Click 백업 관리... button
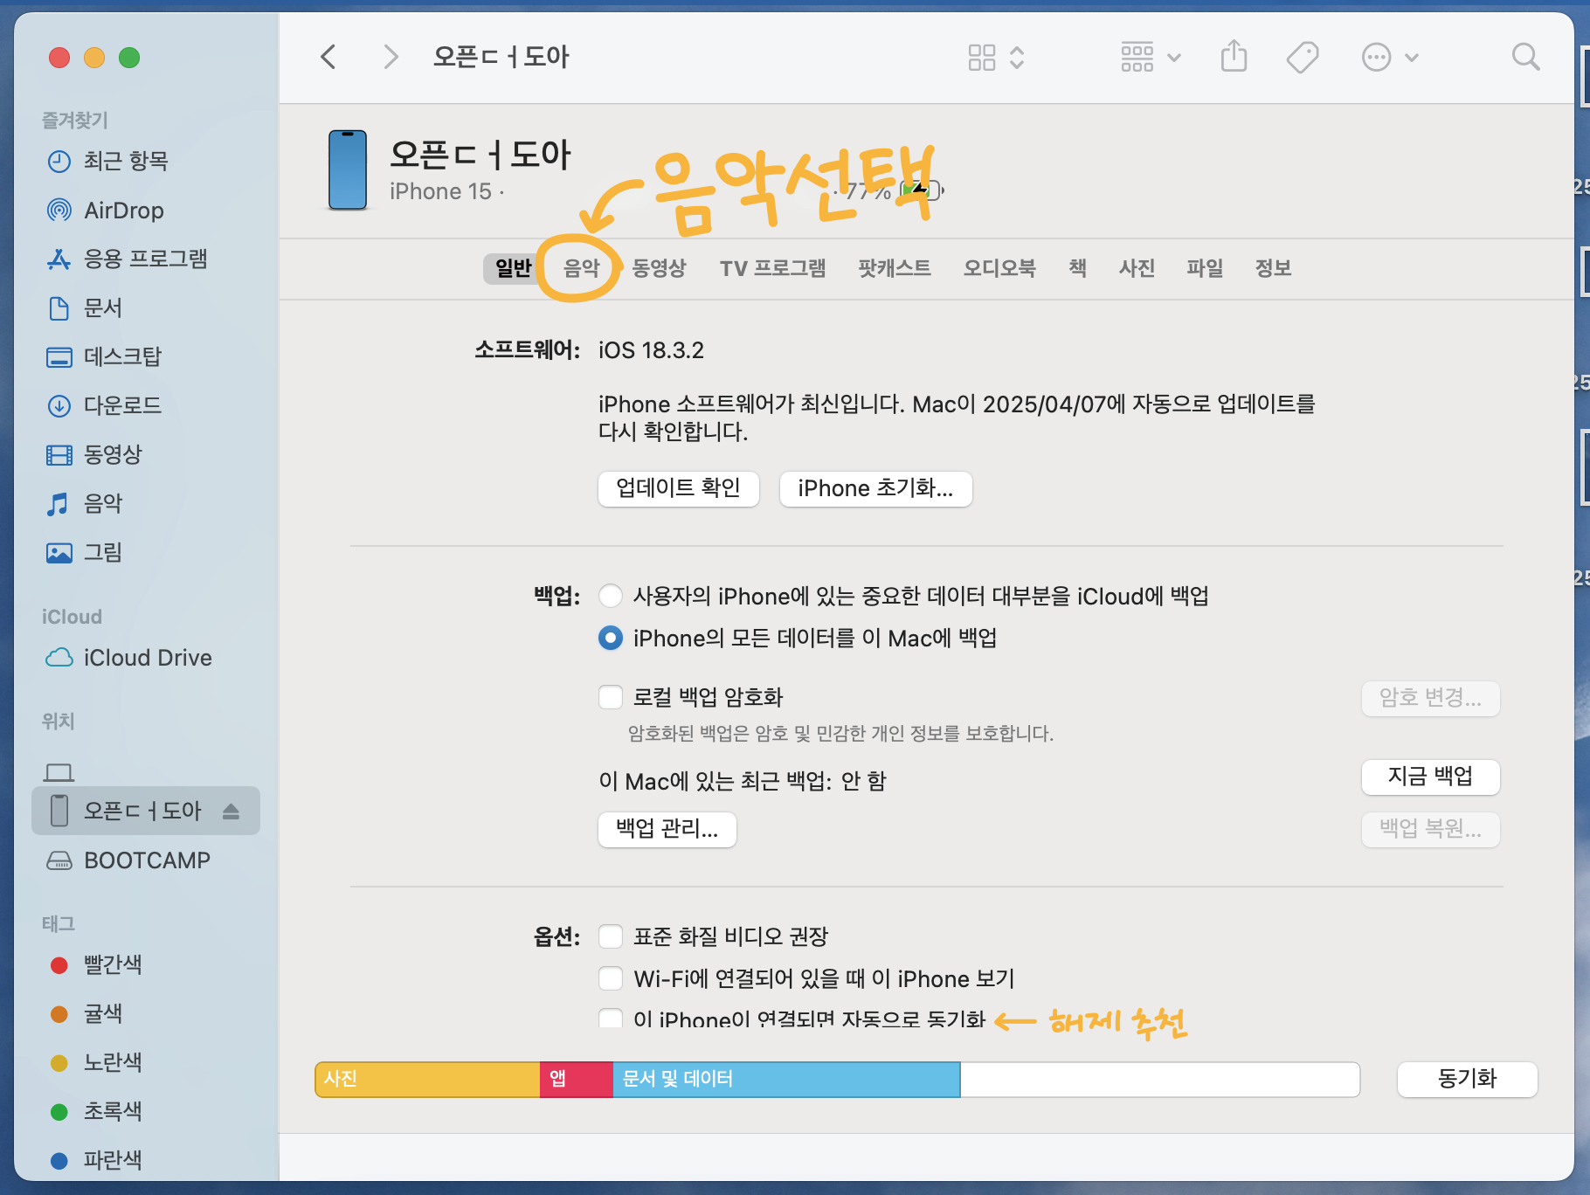This screenshot has width=1590, height=1195. tap(667, 829)
